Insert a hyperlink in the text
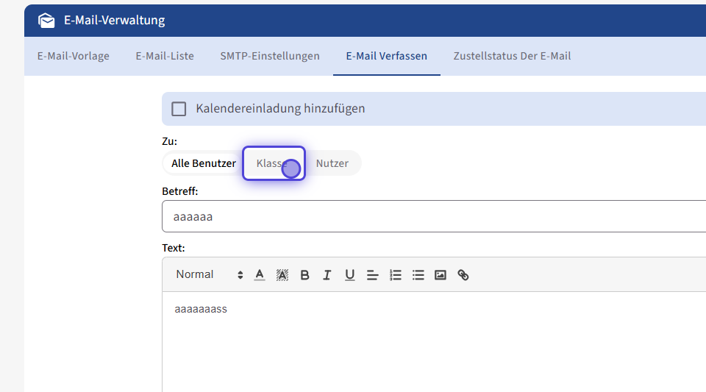Viewport: 706px width, 392px height. (463, 275)
